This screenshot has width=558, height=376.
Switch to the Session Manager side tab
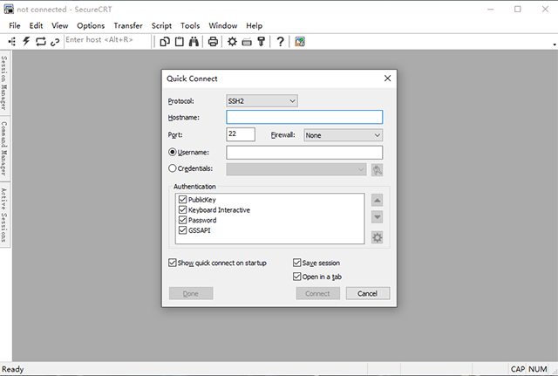click(5, 85)
